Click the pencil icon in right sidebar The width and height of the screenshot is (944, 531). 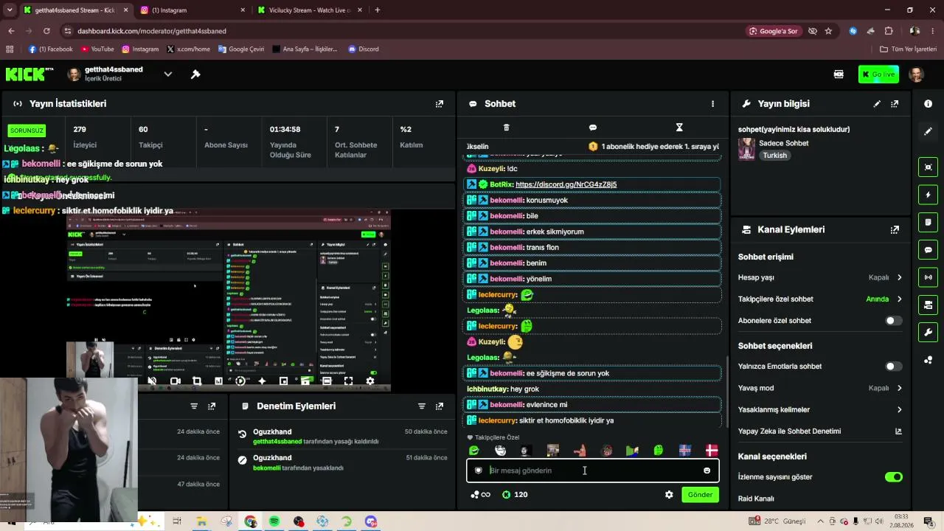click(x=928, y=131)
